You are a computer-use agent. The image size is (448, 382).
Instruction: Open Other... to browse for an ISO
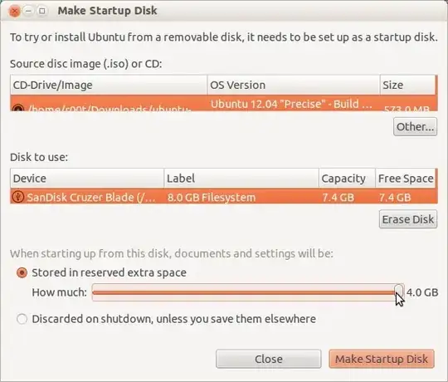(x=415, y=127)
